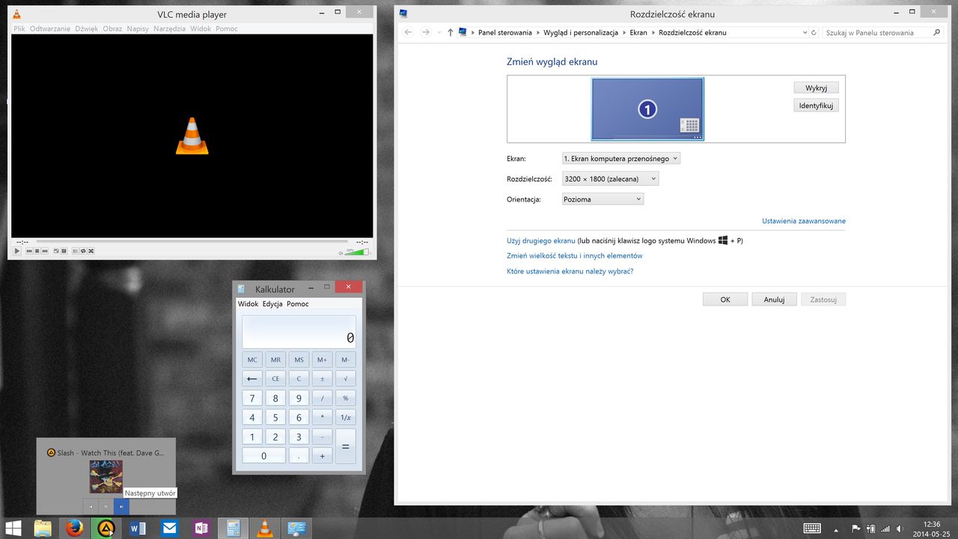Click the Wykryj detect button

tap(816, 88)
